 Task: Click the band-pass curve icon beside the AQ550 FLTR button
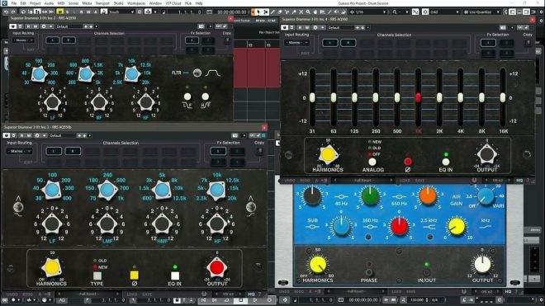(213, 73)
